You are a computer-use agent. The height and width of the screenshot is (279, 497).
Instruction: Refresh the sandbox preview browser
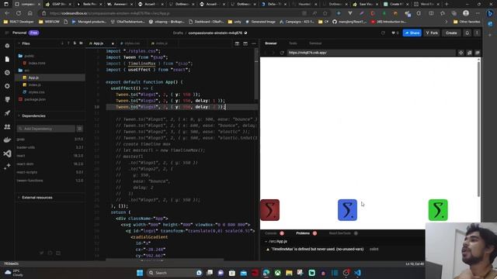(282, 53)
